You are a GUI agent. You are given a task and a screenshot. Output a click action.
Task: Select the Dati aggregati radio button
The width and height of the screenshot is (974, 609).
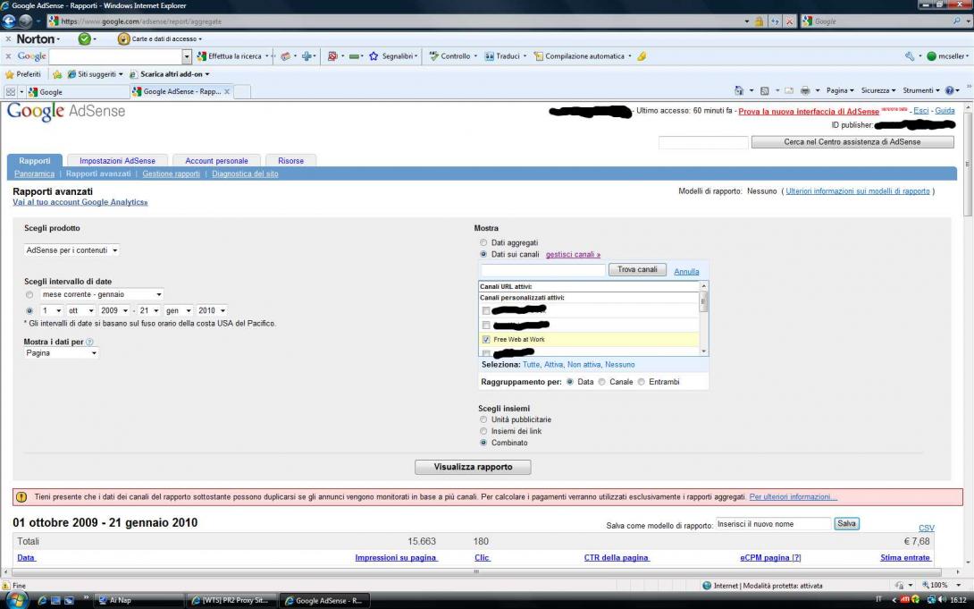point(483,242)
